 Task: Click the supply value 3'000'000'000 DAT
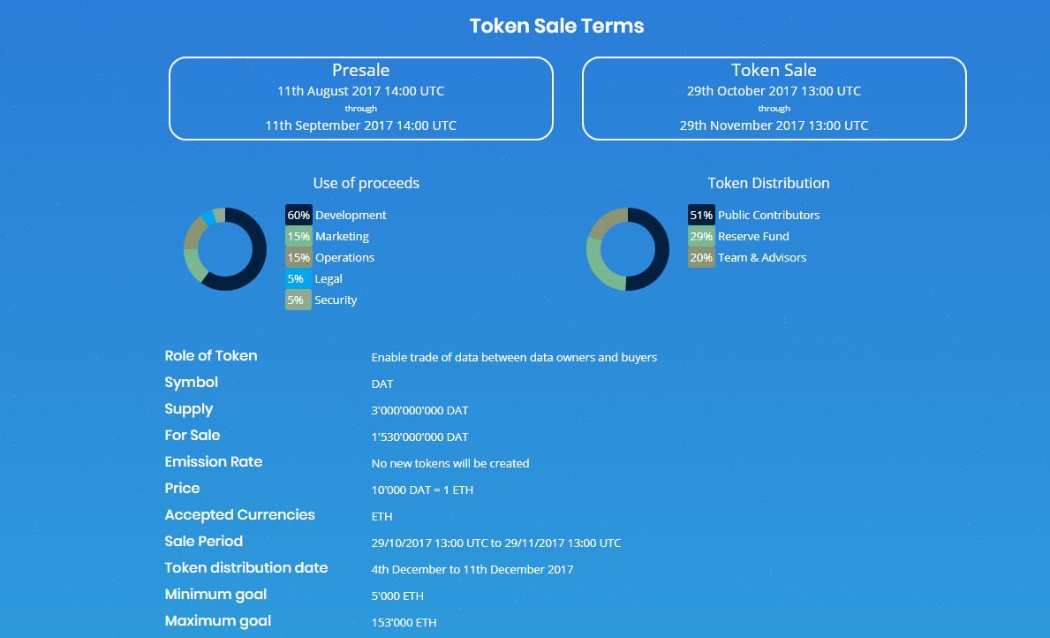click(x=419, y=410)
